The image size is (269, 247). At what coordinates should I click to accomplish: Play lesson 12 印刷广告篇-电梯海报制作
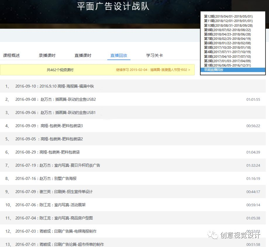click(x=133, y=231)
